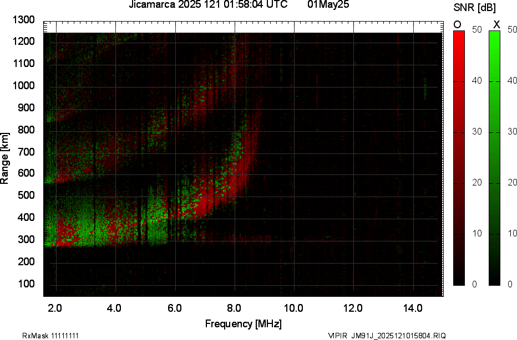Click the '4.0' frequency tick label

click(114, 308)
